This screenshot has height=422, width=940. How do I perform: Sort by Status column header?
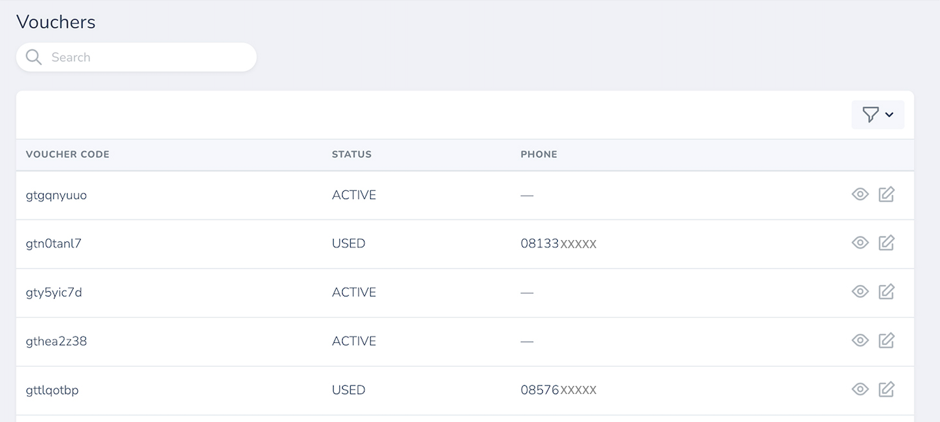(352, 155)
